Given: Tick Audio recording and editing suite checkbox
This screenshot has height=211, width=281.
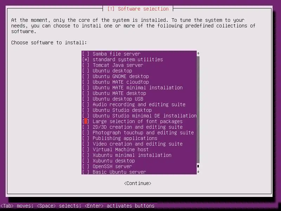Looking at the screenshot, I should click(x=86, y=104).
